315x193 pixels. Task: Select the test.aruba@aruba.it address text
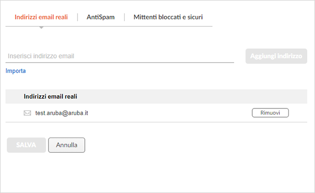pyautogui.click(x=62, y=113)
